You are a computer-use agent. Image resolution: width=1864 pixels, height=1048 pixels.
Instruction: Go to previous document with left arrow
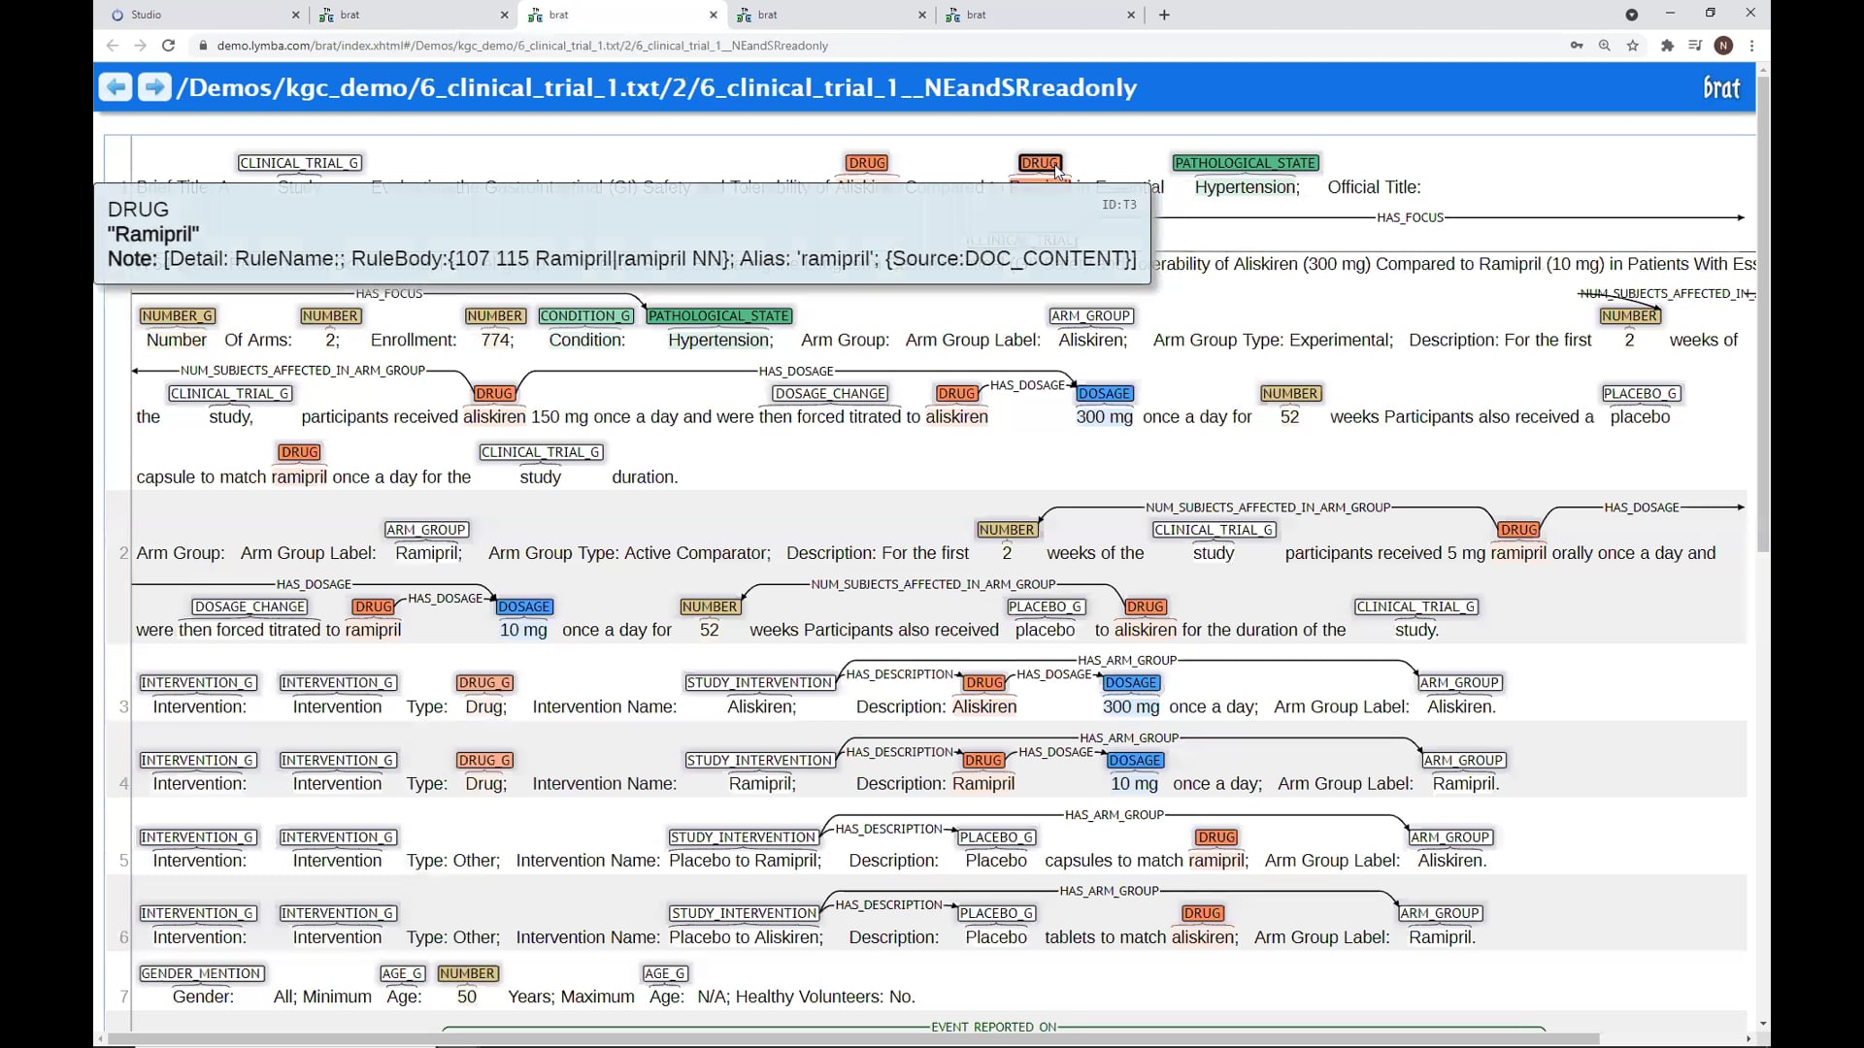pyautogui.click(x=115, y=87)
